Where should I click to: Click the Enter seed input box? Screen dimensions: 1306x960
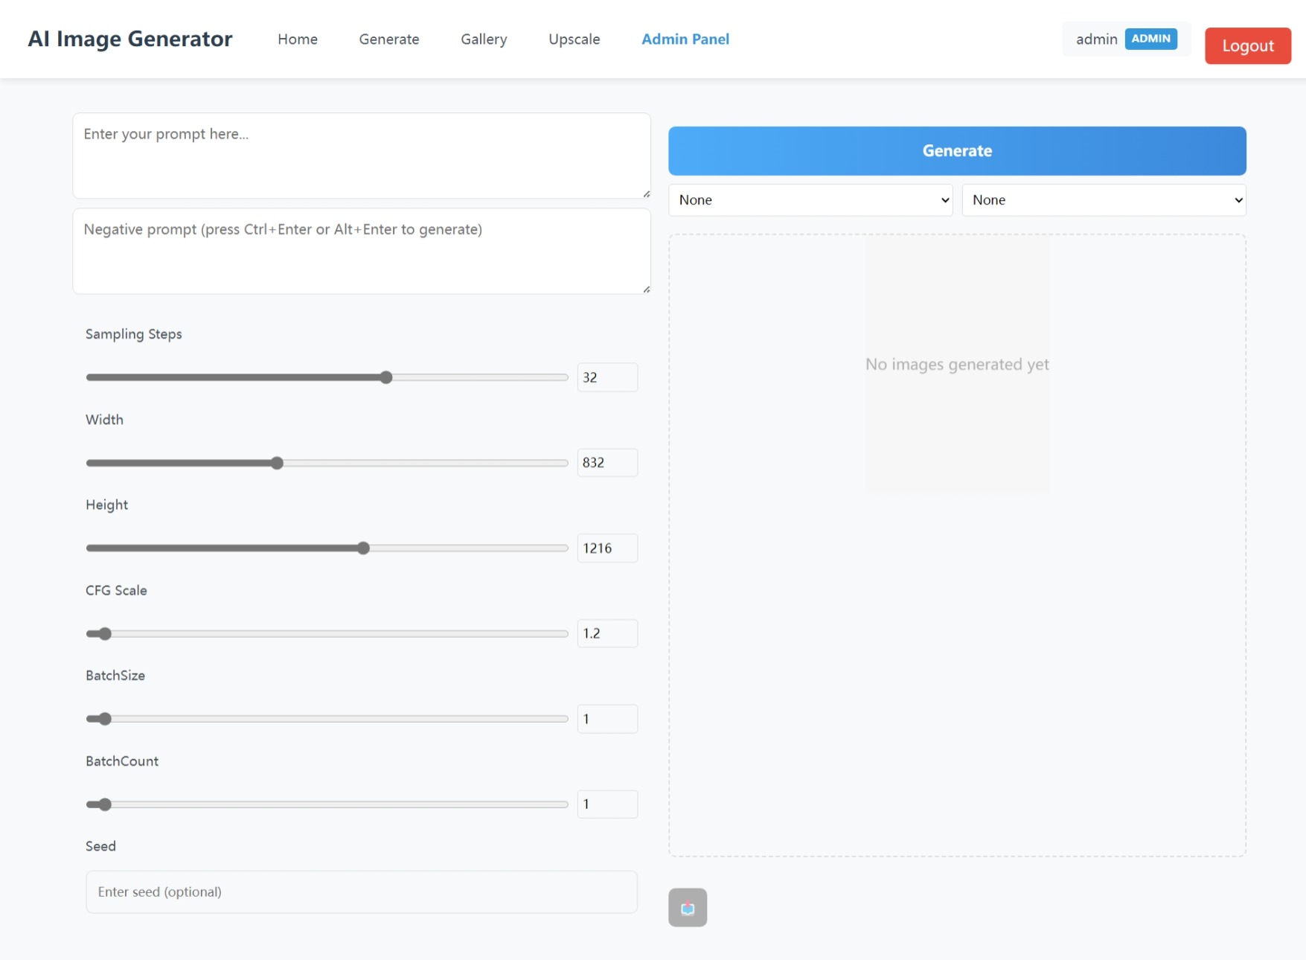point(361,892)
